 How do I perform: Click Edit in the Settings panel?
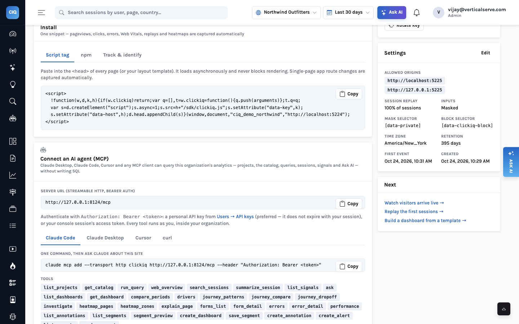485,53
